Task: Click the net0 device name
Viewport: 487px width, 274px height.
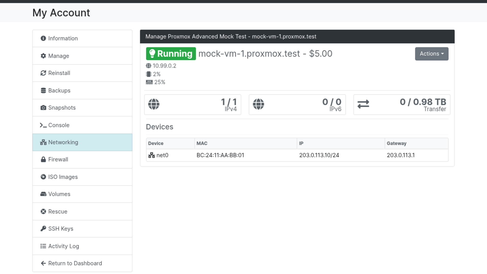Action: pyautogui.click(x=162, y=155)
